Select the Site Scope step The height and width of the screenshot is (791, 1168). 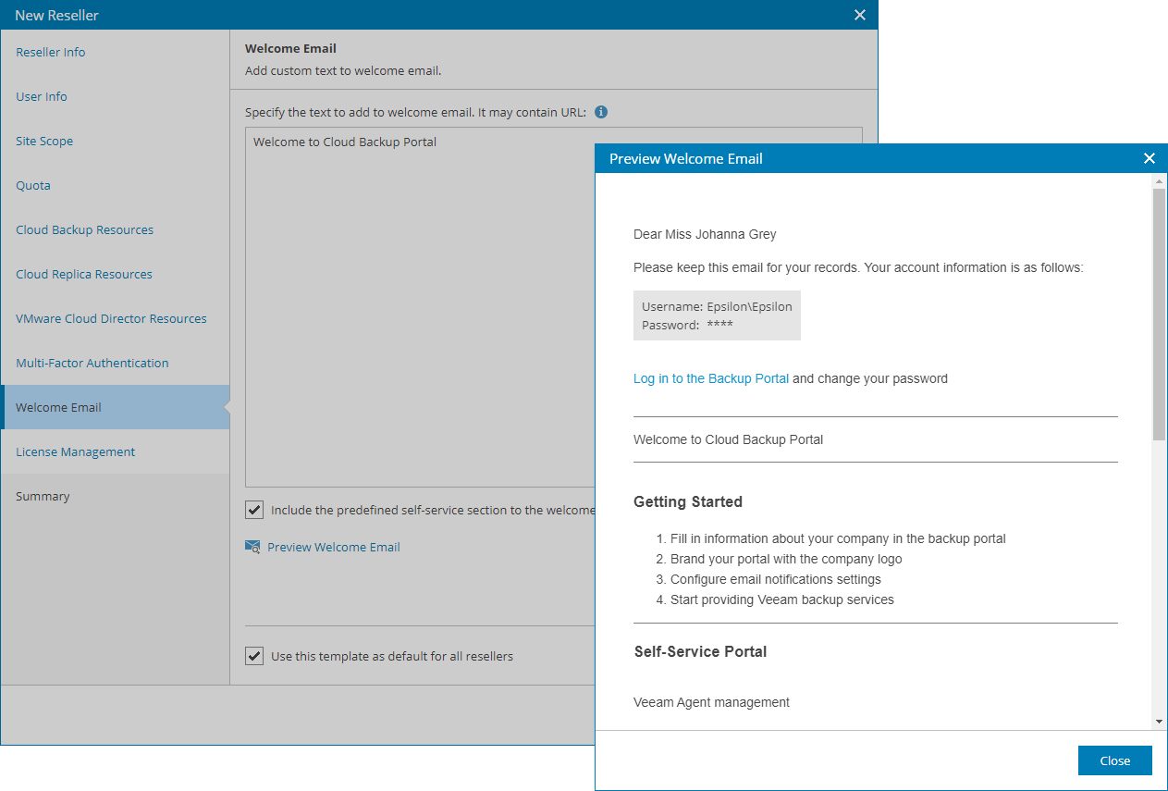click(44, 141)
